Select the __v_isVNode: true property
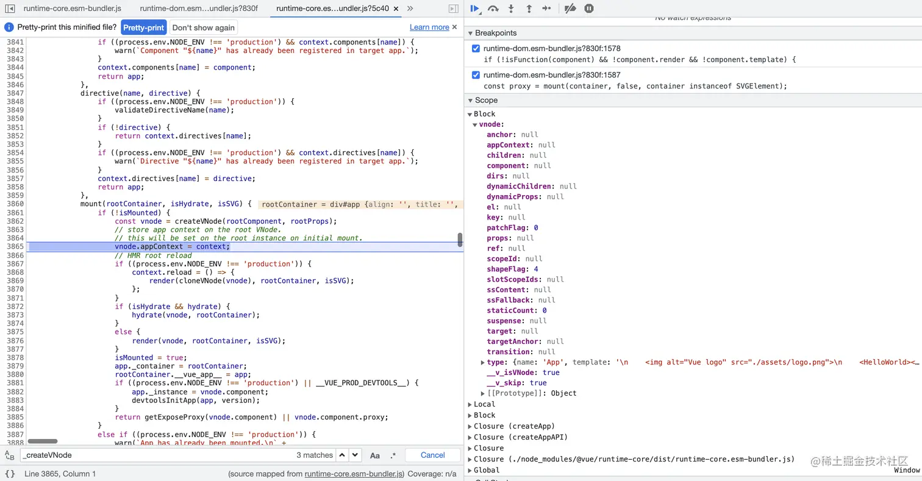922x481 pixels. click(523, 372)
